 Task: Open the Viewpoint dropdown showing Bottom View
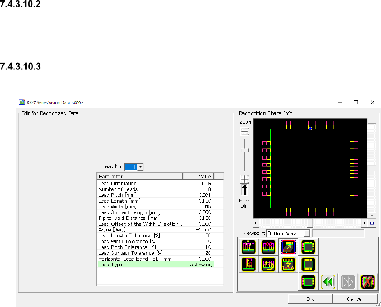(306, 233)
